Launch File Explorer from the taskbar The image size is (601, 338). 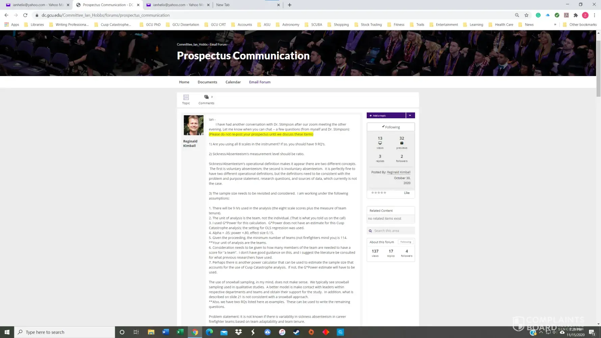pyautogui.click(x=151, y=332)
